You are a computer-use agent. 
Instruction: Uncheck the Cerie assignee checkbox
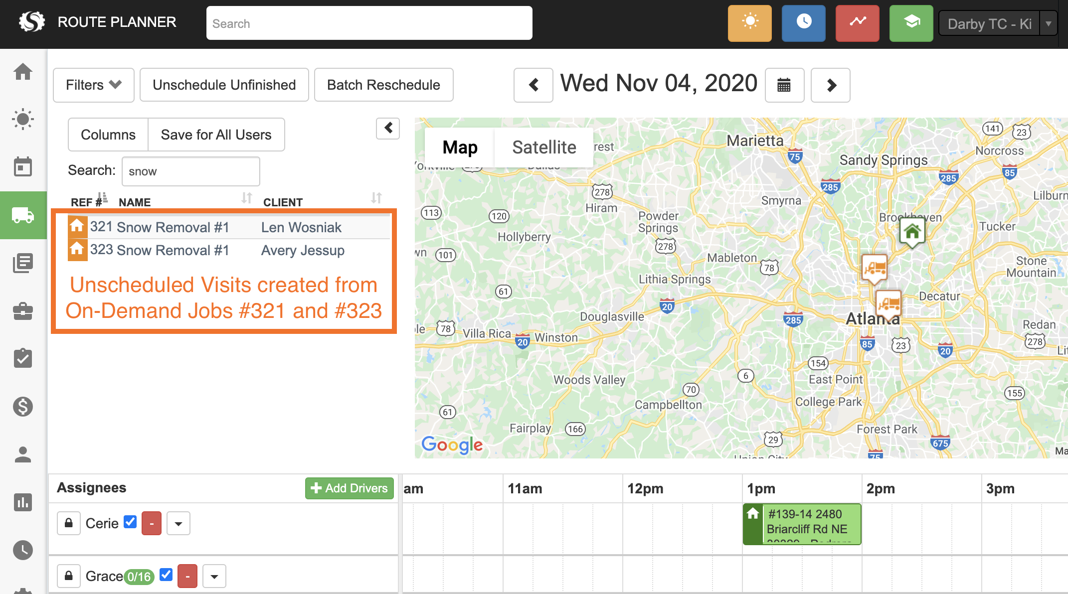[130, 522]
